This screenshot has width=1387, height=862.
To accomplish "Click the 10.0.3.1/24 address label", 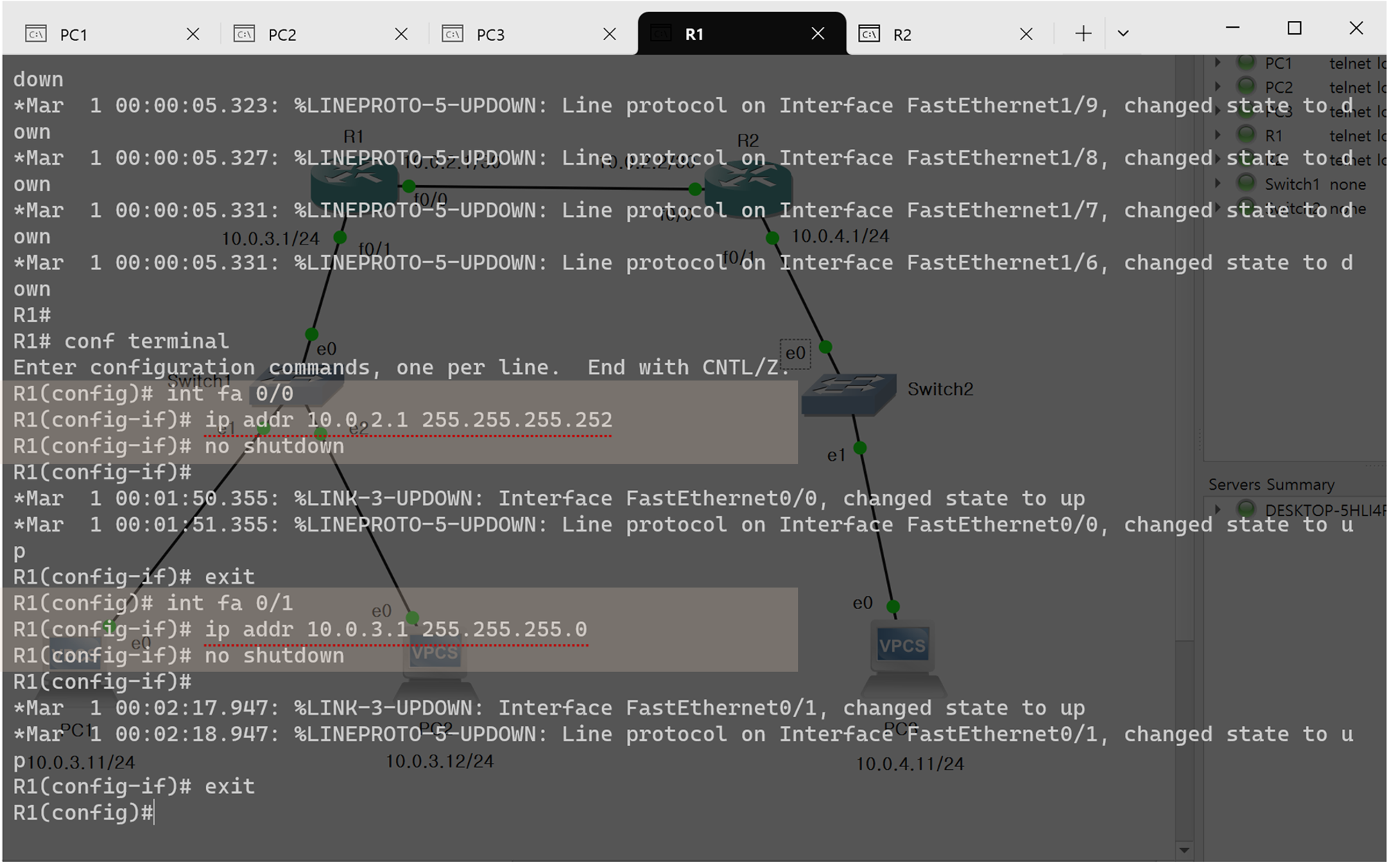I will pyautogui.click(x=270, y=239).
